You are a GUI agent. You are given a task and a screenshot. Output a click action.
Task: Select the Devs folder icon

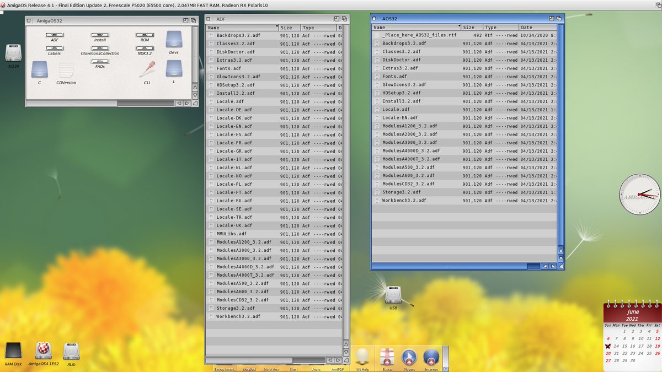point(174,40)
